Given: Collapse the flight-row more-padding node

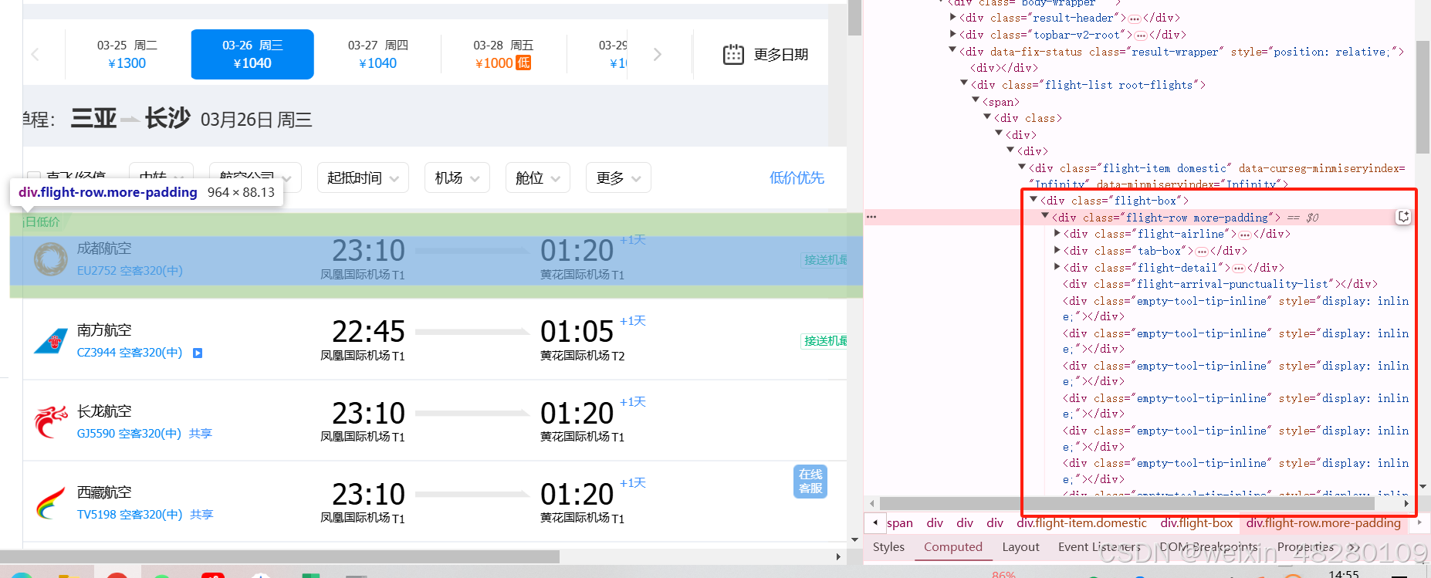Looking at the screenshot, I should click(x=1046, y=217).
